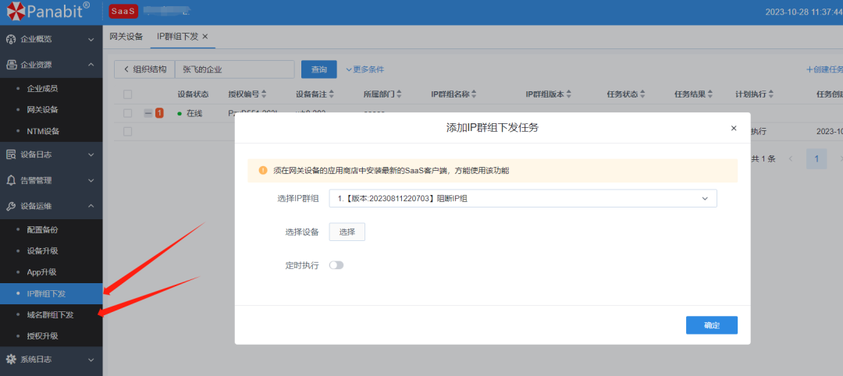Open 授权升级 in sidebar
843x376 pixels.
[42, 336]
